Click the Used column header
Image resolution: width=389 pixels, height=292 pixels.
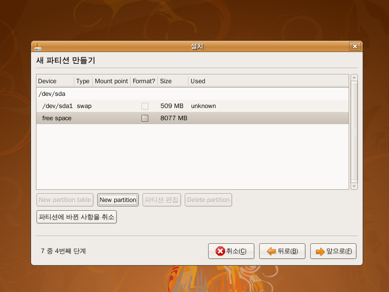pos(268,81)
